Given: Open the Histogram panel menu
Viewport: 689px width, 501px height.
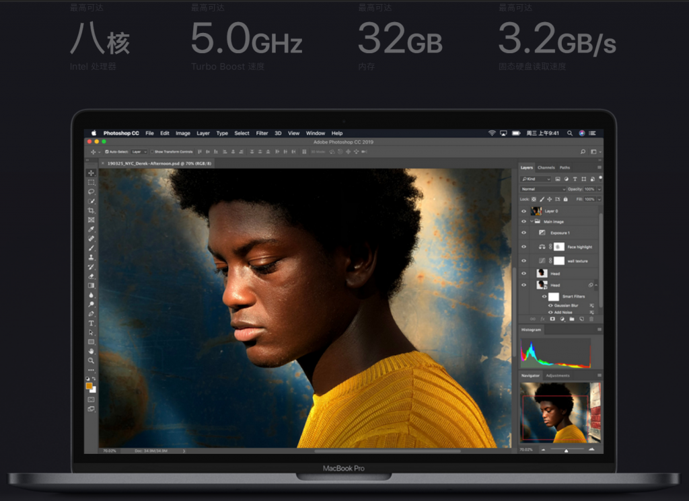Looking at the screenshot, I should click(599, 330).
